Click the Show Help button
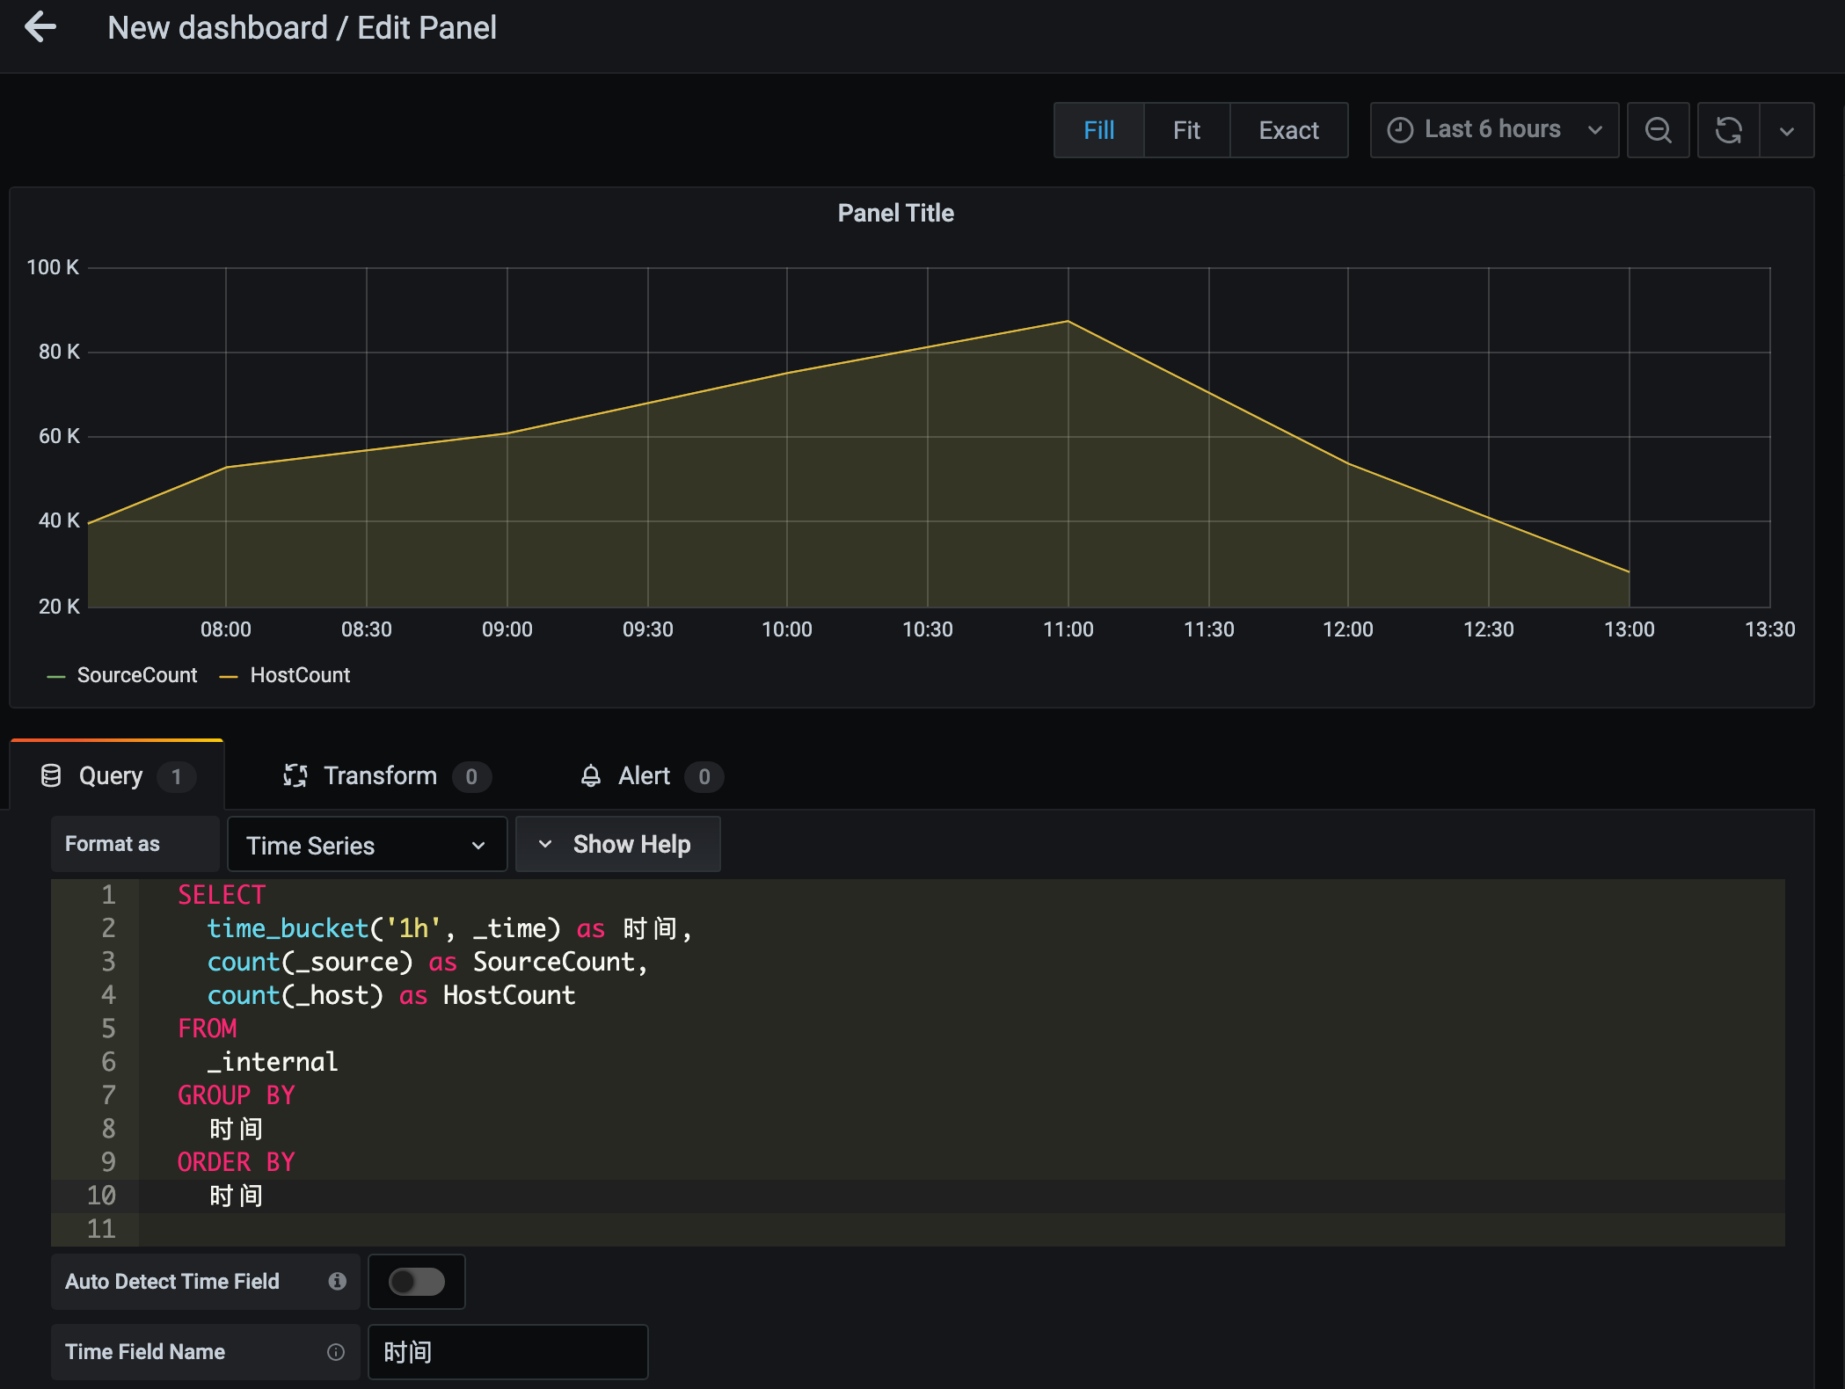Image resolution: width=1845 pixels, height=1389 pixels. click(615, 845)
